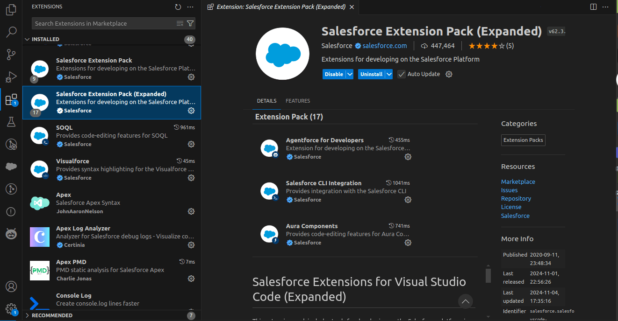Open the Disable dropdown arrow

coord(349,74)
